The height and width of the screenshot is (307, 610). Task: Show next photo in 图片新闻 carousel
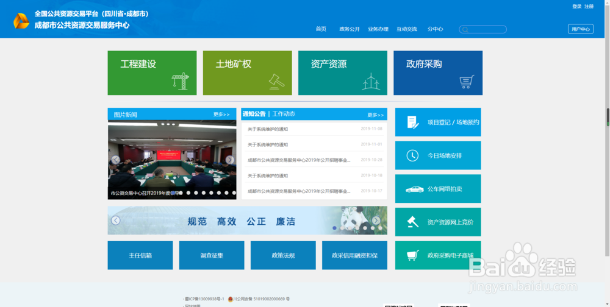coord(230,160)
